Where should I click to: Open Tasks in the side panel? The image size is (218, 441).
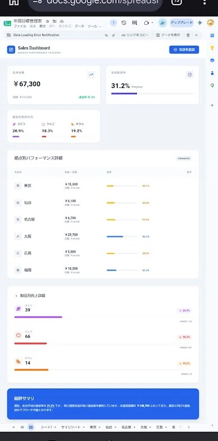click(212, 60)
